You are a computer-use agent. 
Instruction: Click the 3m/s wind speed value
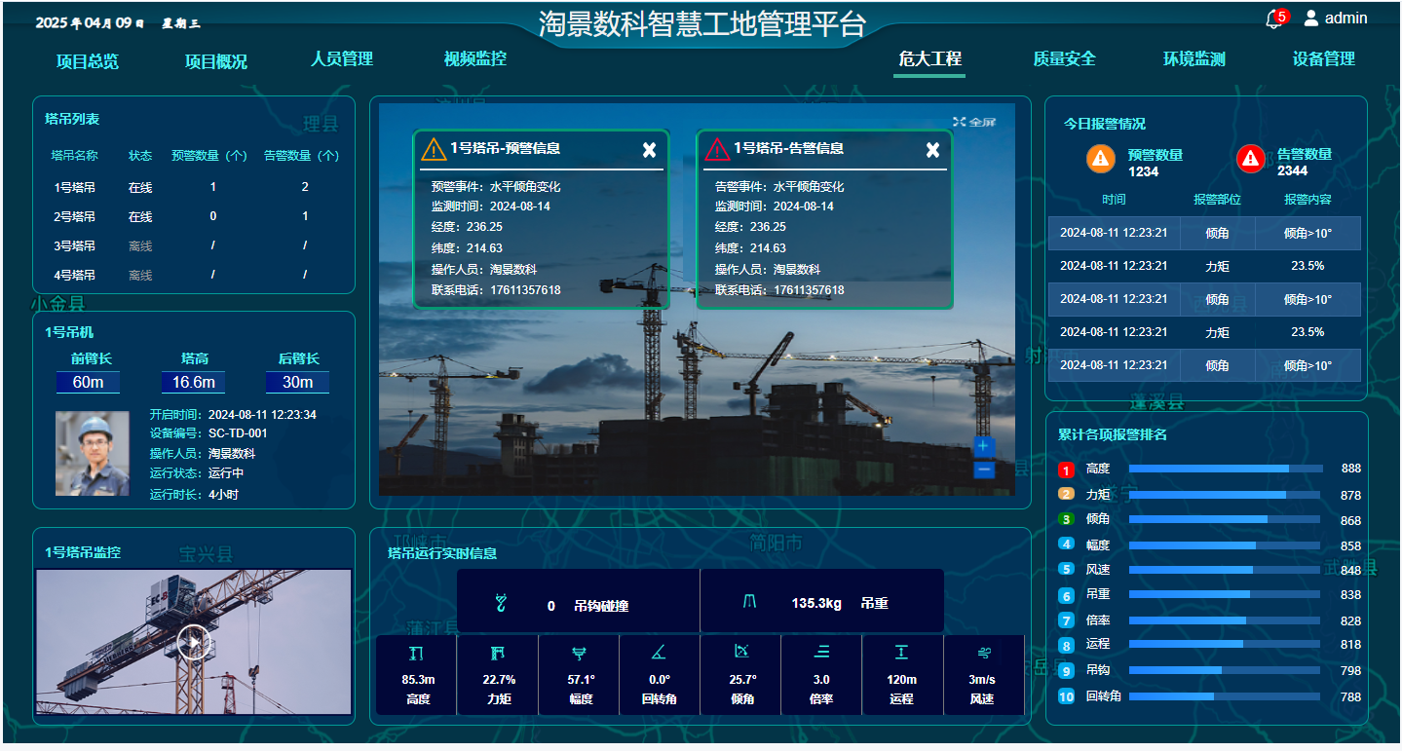tap(982, 680)
